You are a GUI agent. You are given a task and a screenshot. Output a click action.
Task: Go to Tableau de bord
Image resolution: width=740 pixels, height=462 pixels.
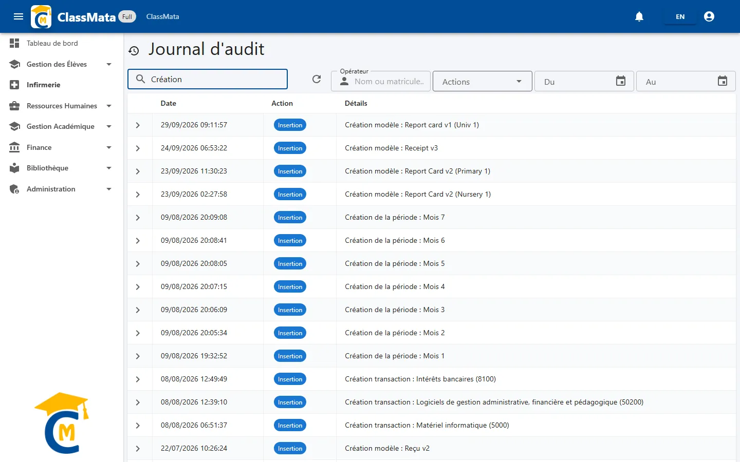point(52,43)
